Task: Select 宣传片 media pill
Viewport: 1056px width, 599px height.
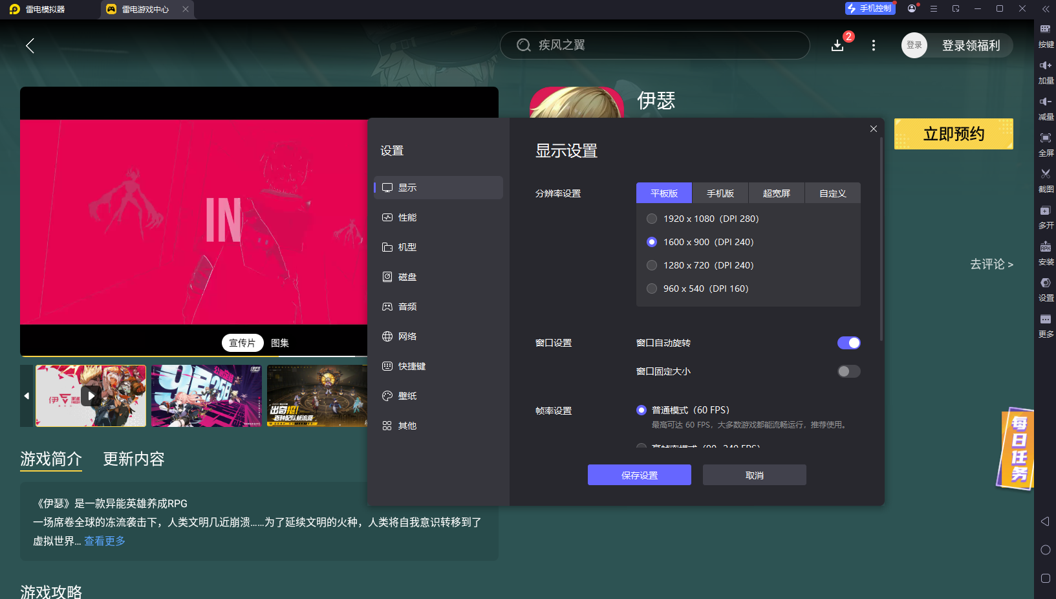Action: (x=242, y=343)
